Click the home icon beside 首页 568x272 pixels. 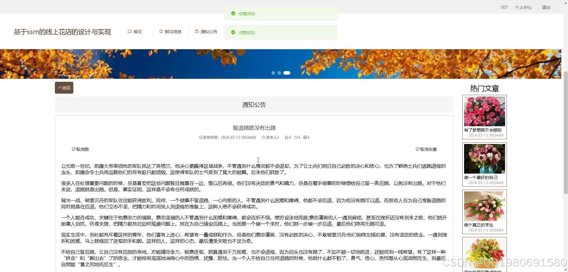tap(130, 31)
